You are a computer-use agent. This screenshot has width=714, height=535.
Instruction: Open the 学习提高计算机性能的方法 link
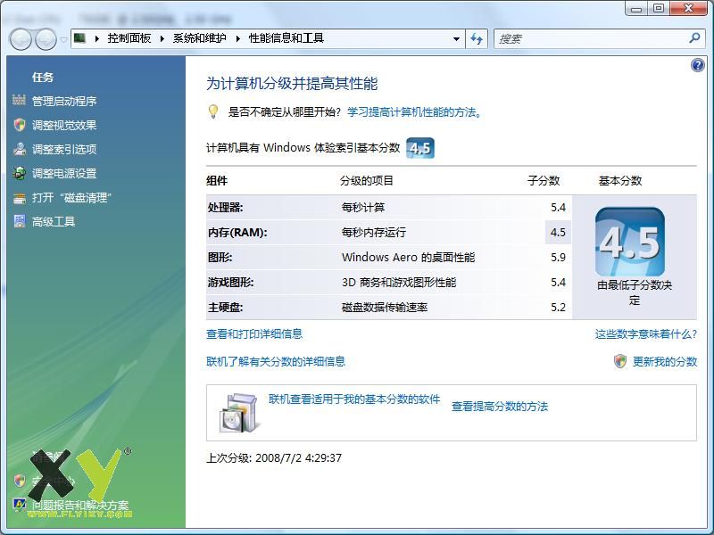pos(414,112)
